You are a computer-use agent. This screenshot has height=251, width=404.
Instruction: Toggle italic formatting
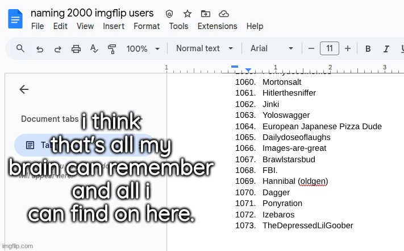click(386, 48)
